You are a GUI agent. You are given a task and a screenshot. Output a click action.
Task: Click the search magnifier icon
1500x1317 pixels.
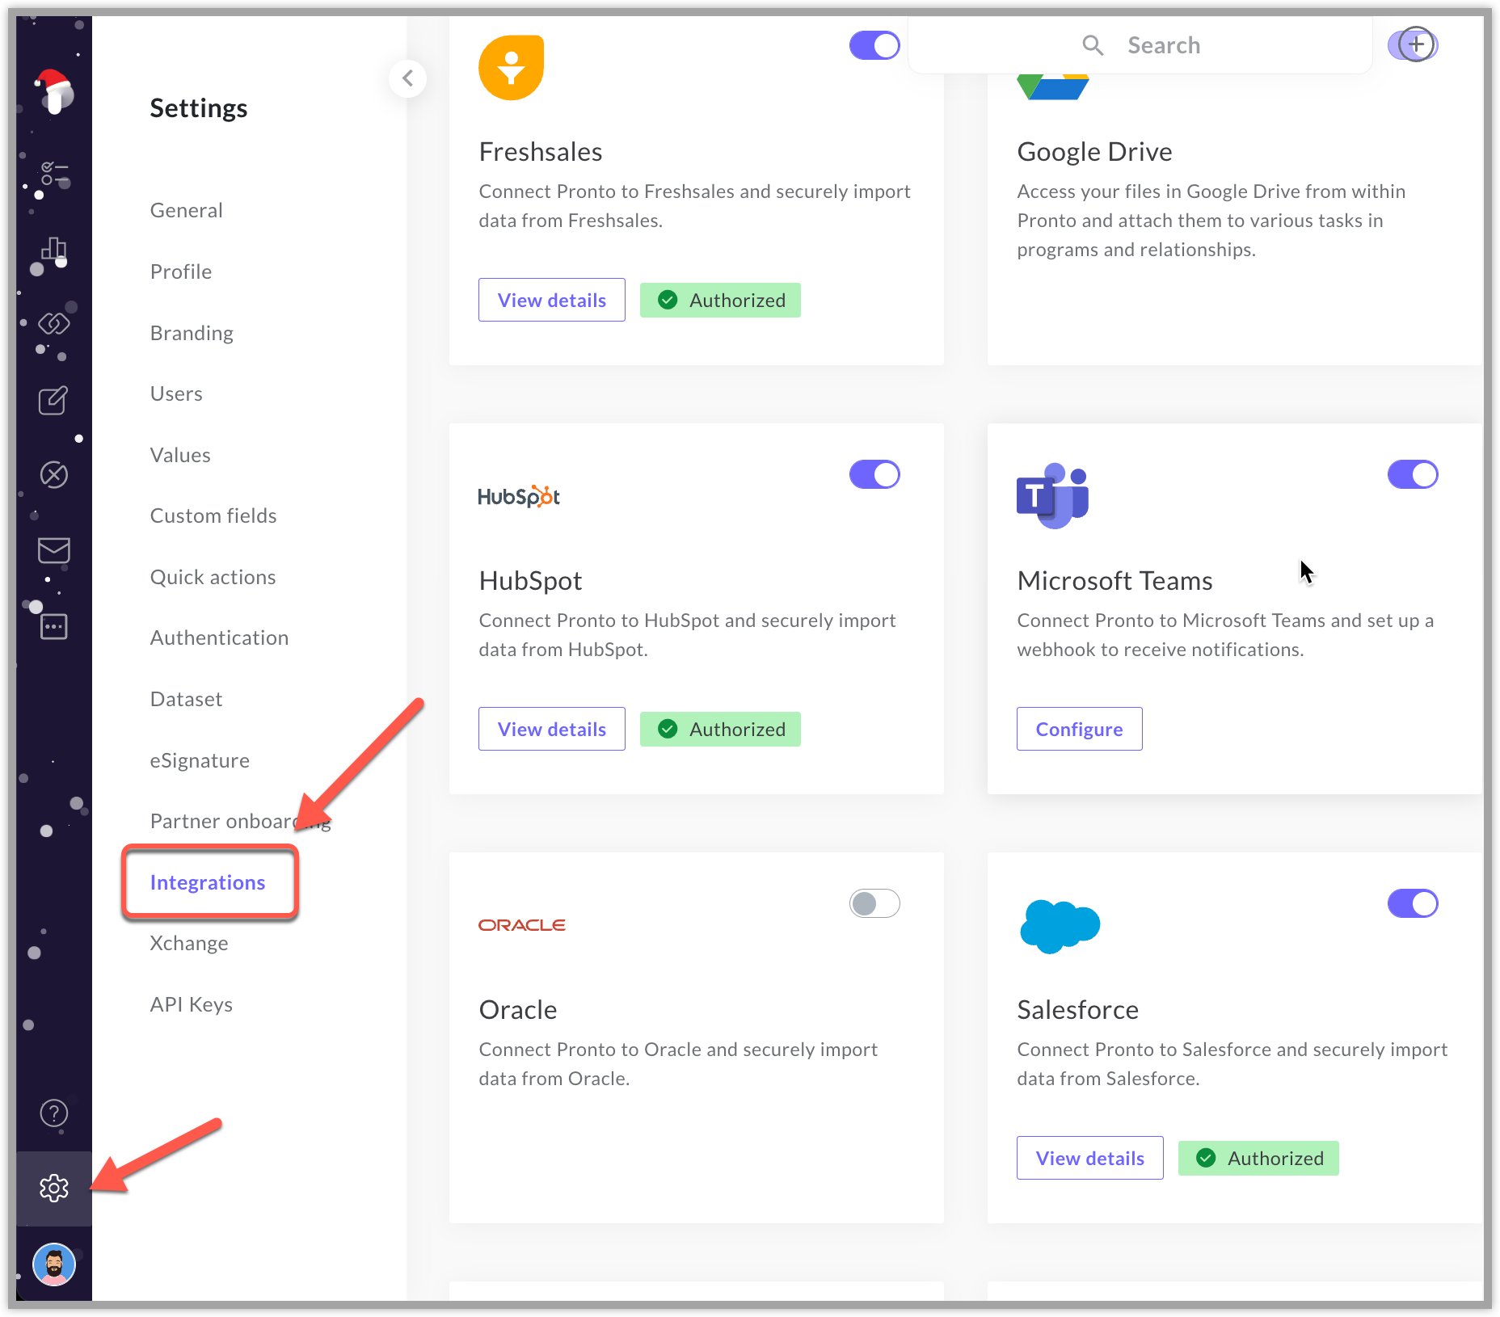click(x=1093, y=45)
